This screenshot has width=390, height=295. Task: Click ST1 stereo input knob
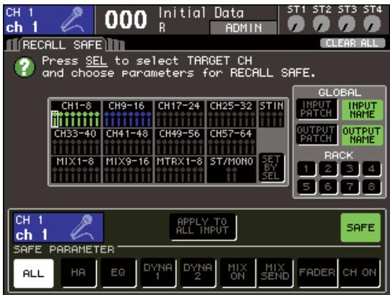pos(295,25)
